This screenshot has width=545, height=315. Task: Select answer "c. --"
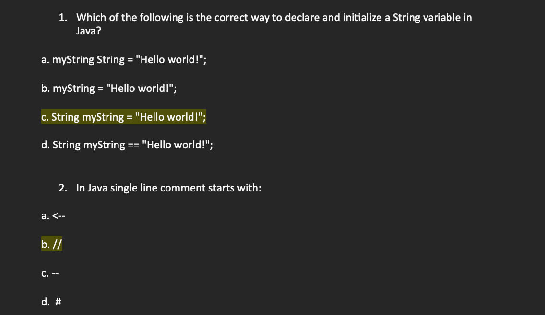click(x=50, y=274)
